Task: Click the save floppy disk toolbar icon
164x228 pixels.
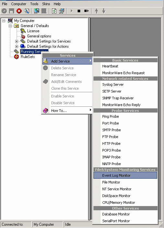Action: [x=12, y=11]
